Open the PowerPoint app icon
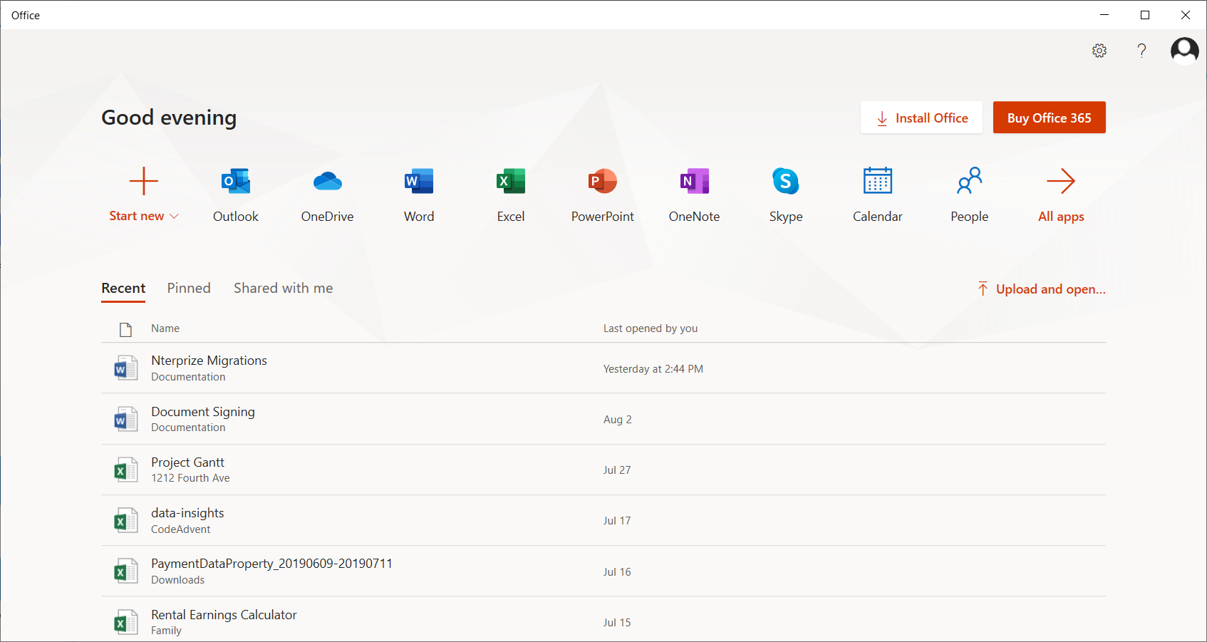The width and height of the screenshot is (1207, 642). click(603, 181)
